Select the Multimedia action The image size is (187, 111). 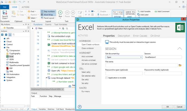12,62
